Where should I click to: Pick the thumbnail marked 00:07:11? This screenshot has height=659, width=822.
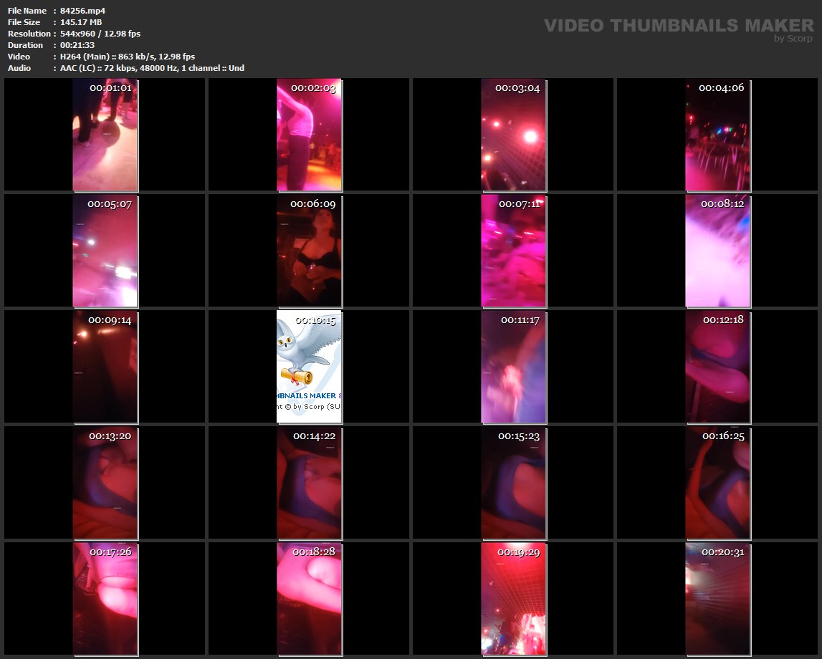(514, 251)
